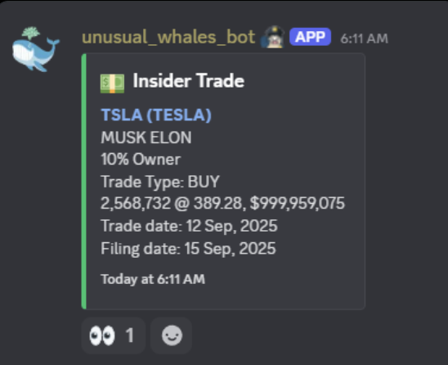Click the MUSK ELON name line
Screen dimensions: 448x365
[146, 137]
